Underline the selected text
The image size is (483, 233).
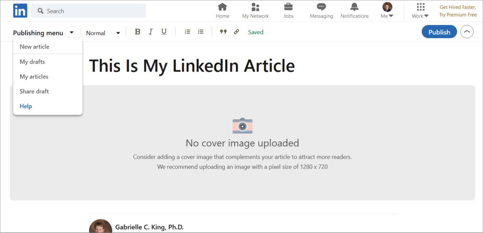(x=164, y=31)
